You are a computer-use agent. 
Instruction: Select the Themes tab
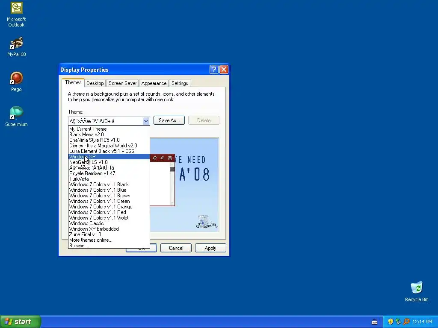[x=73, y=82]
